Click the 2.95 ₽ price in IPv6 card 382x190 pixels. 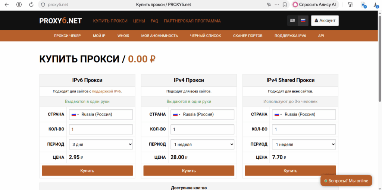[76, 157]
